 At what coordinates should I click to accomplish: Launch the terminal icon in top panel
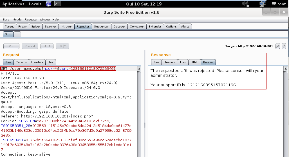click(57, 4)
